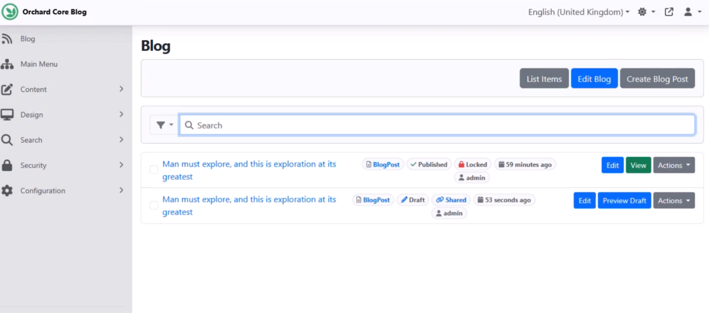Click the Create Blog Post button
This screenshot has height=313, width=709.
657,78
